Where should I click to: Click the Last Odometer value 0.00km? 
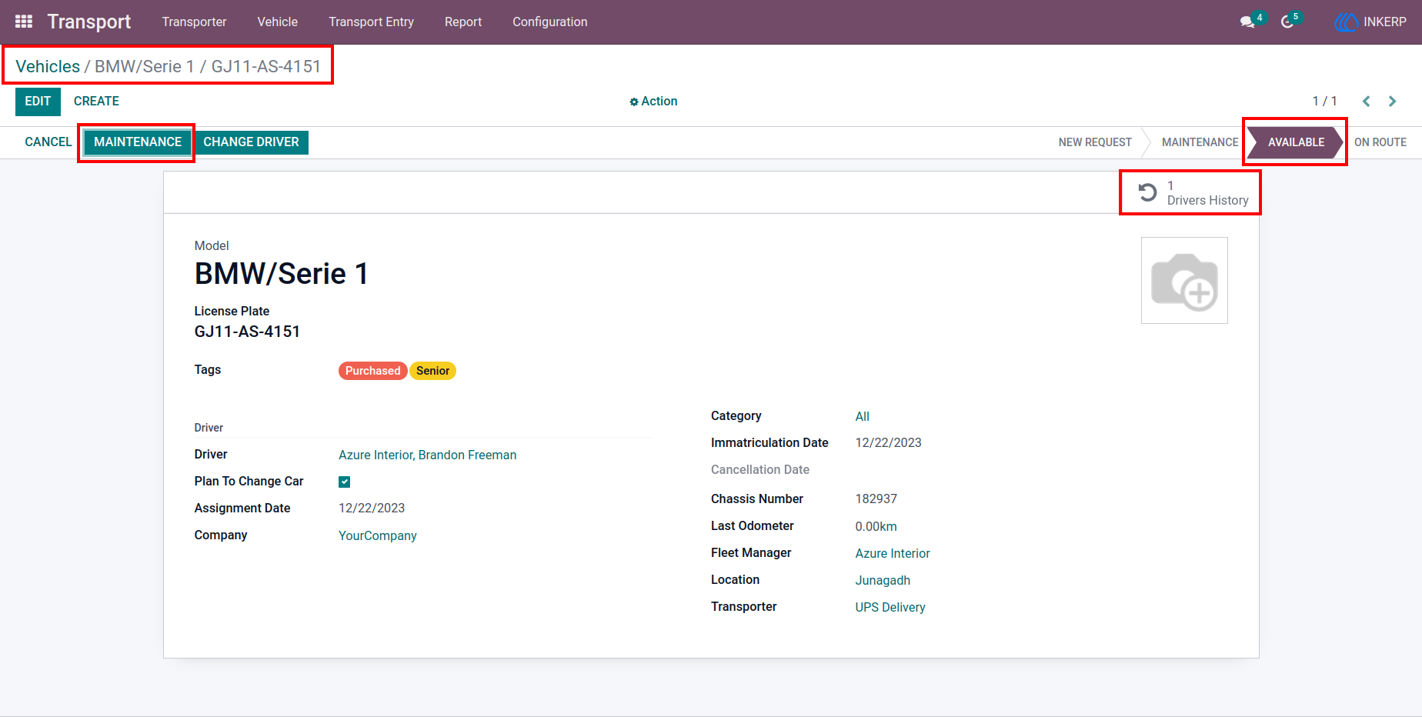pyautogui.click(x=876, y=526)
